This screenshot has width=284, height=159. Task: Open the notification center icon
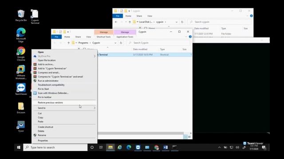pyautogui.click(x=264, y=148)
